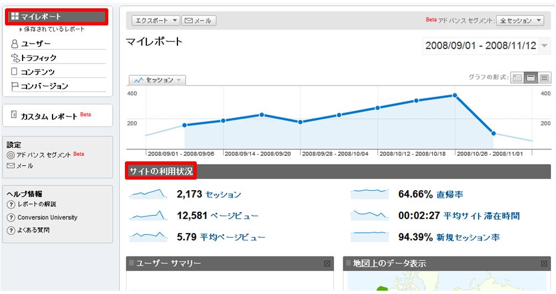Image resolution: width=556 pixels, height=294 pixels.
Task: Open コンバージョン section in sidebar
Action: [44, 86]
